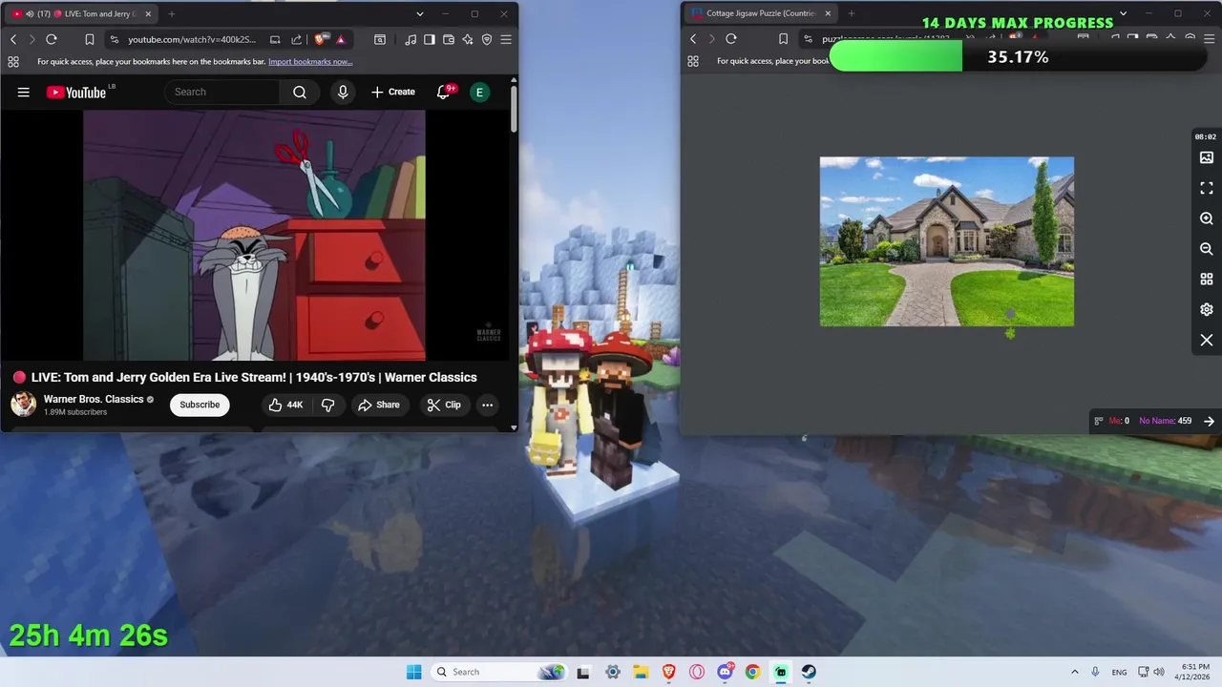
Task: Click the YouTube search magnifier button
Action: 300,92
